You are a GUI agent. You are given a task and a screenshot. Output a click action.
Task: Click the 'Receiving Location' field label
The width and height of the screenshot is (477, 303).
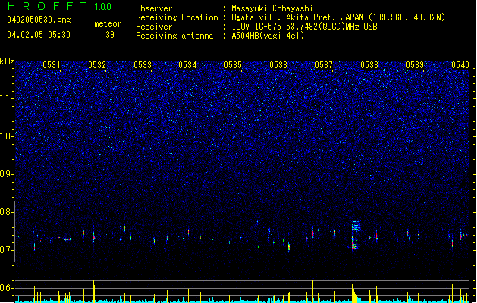pyautogui.click(x=177, y=17)
